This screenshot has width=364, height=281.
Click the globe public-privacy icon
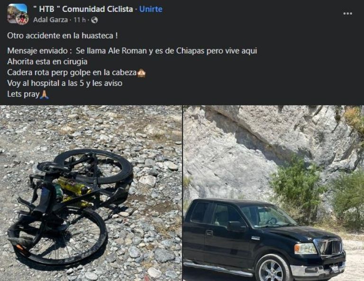pyautogui.click(x=94, y=20)
